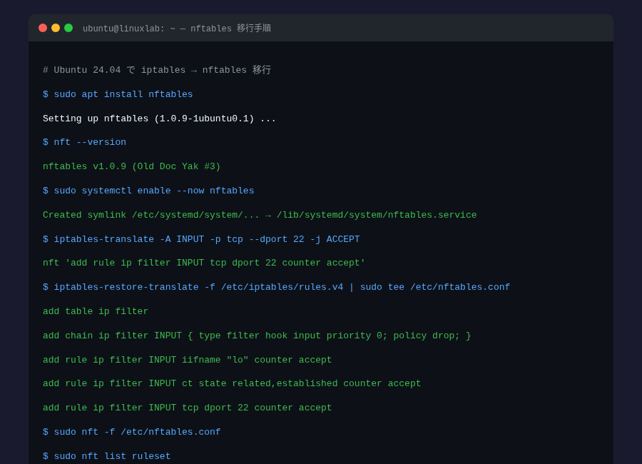Viewport: 642px width, 464px height.
Task: Click the rule line with iifname "lo" counter accept
Action: tap(187, 360)
